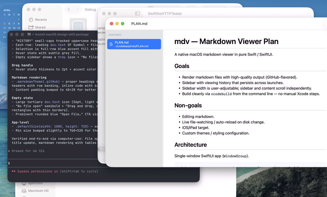Minimize the PLAN.md window with the yellow button
The image size is (327, 197).
tap(117, 24)
